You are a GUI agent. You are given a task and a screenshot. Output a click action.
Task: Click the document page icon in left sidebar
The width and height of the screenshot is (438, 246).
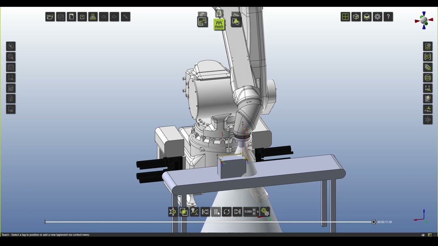click(x=11, y=99)
